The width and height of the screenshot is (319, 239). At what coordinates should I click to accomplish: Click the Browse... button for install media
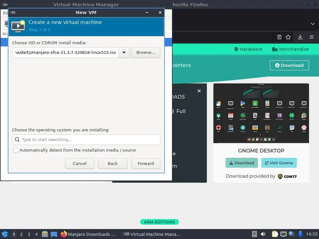[x=146, y=53]
